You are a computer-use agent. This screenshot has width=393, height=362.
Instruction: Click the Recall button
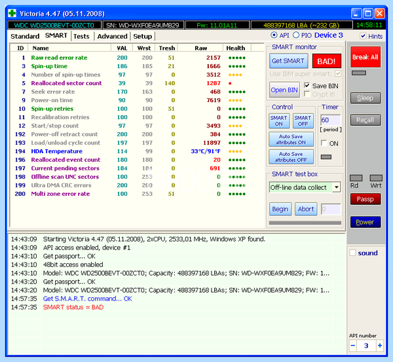tap(365, 120)
